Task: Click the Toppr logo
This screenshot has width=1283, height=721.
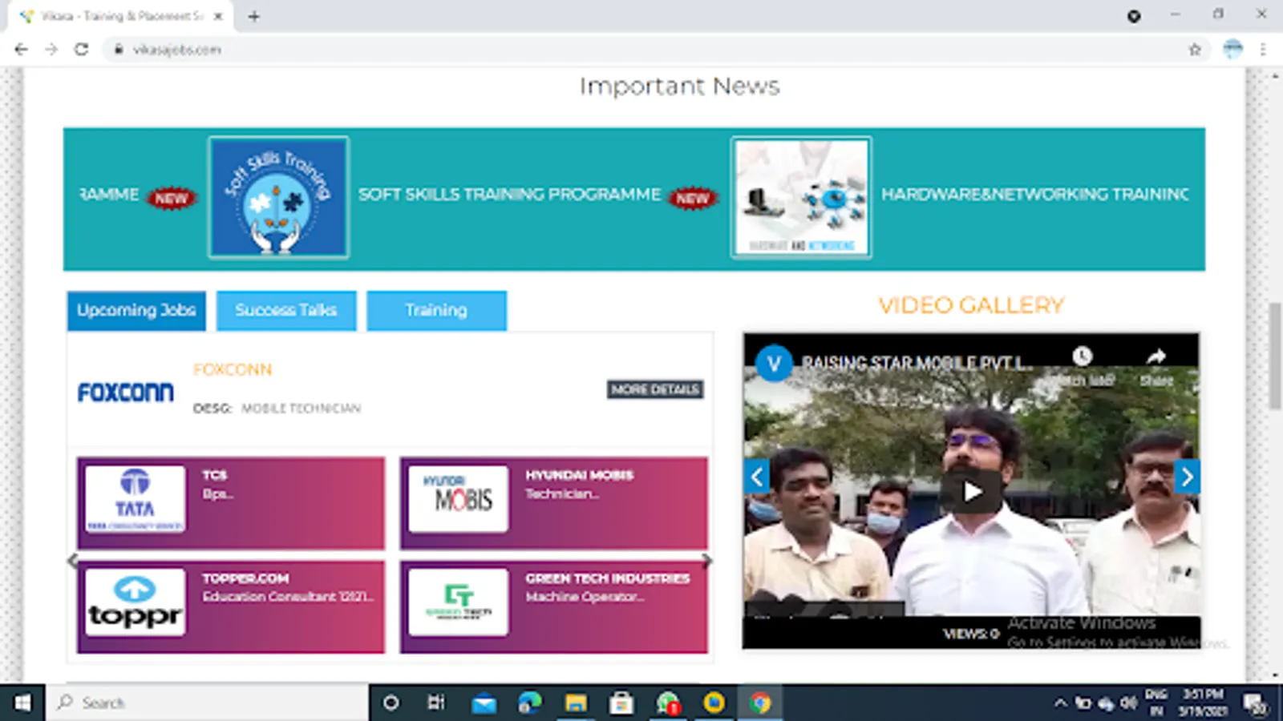Action: [135, 602]
